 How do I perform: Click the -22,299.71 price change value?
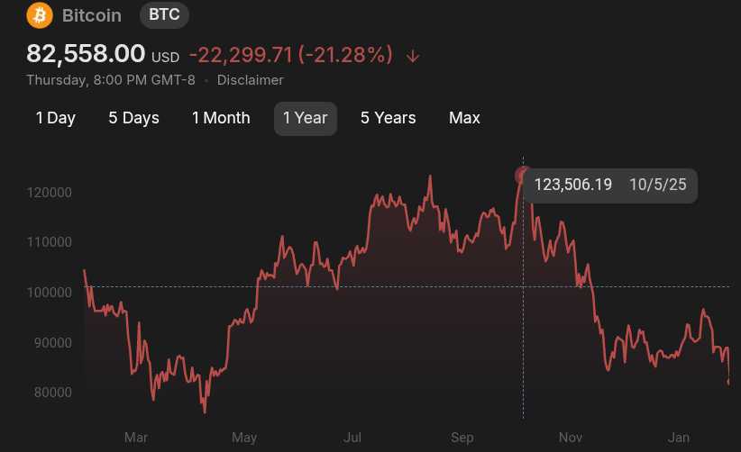coord(241,55)
